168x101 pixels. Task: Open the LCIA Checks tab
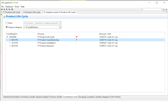[115, 97]
